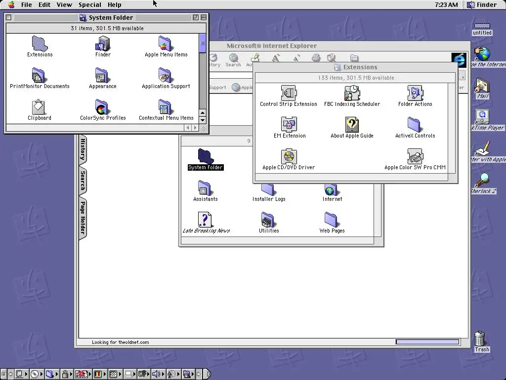Open the Apple menu
The image size is (506, 380).
[x=11, y=4]
